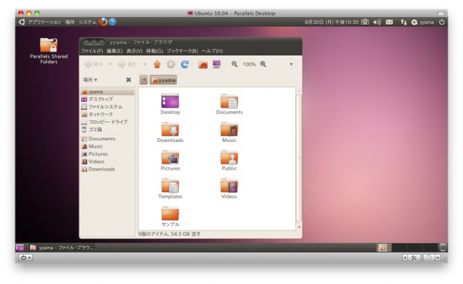This screenshot has height=284, width=463.
Task: Toggle location bar left arrow button
Action: click(x=144, y=79)
